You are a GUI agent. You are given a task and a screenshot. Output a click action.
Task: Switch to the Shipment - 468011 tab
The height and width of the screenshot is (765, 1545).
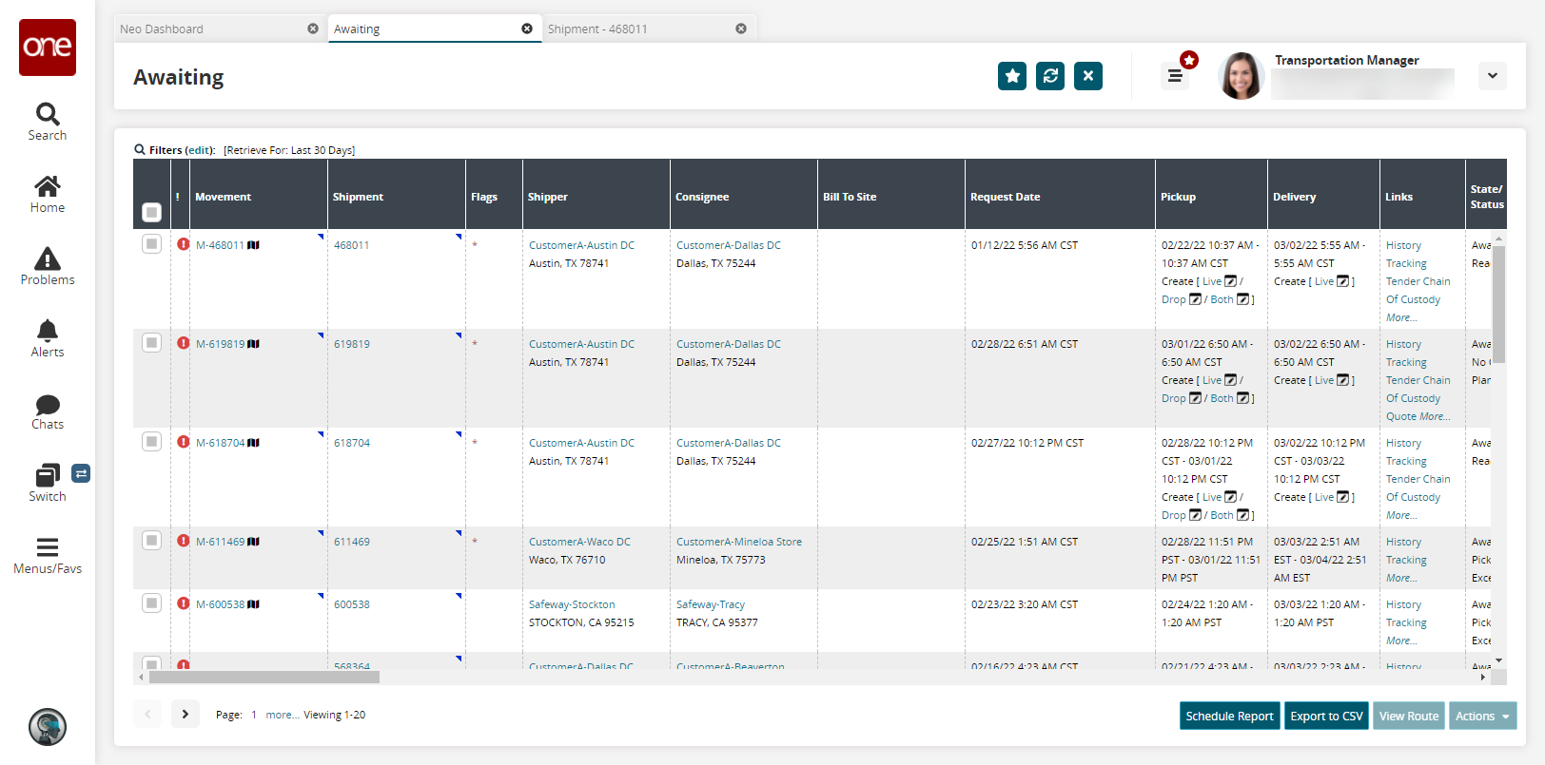(x=637, y=29)
